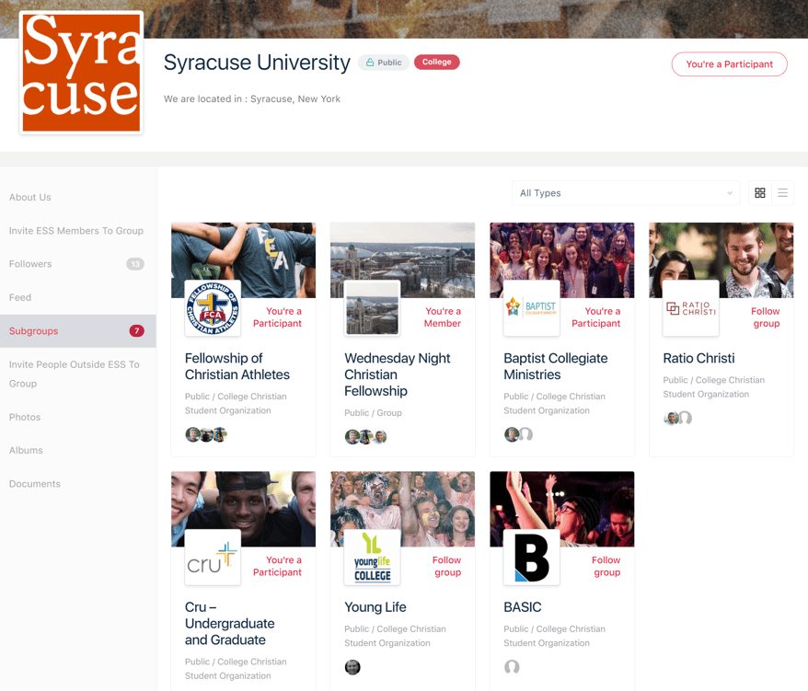808x691 pixels.
Task: Open Wednesday Night Christian Fellowship logo thumbnail
Action: [372, 308]
